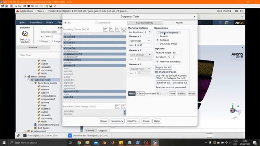Click the select-visible boundary zones checkmark icon
Screen dimensions: 260x146
112,29
